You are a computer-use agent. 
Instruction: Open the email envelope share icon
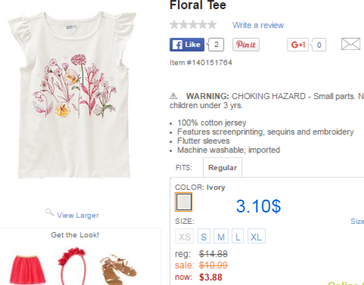[350, 44]
